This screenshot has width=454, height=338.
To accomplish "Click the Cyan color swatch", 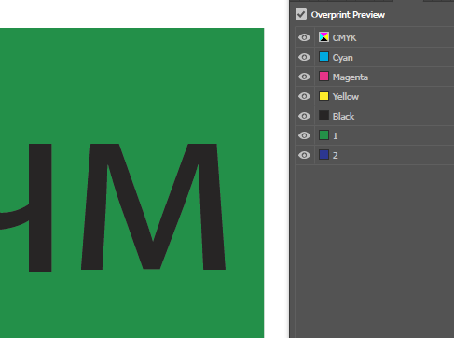I will [323, 57].
